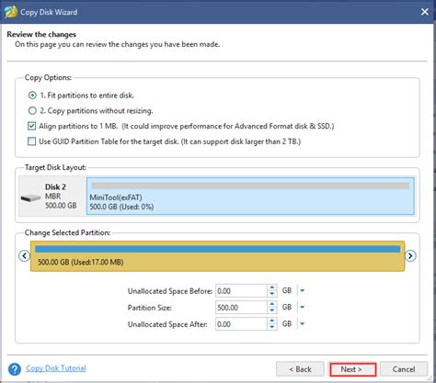Viewport: 436px width, 383px height.
Task: Select Copy partitions without resizing option
Action: pos(32,110)
